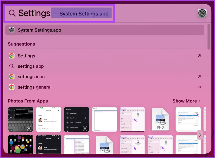Open the arrow for 'settings general'
The height and width of the screenshot is (158, 215).
pos(199,87)
